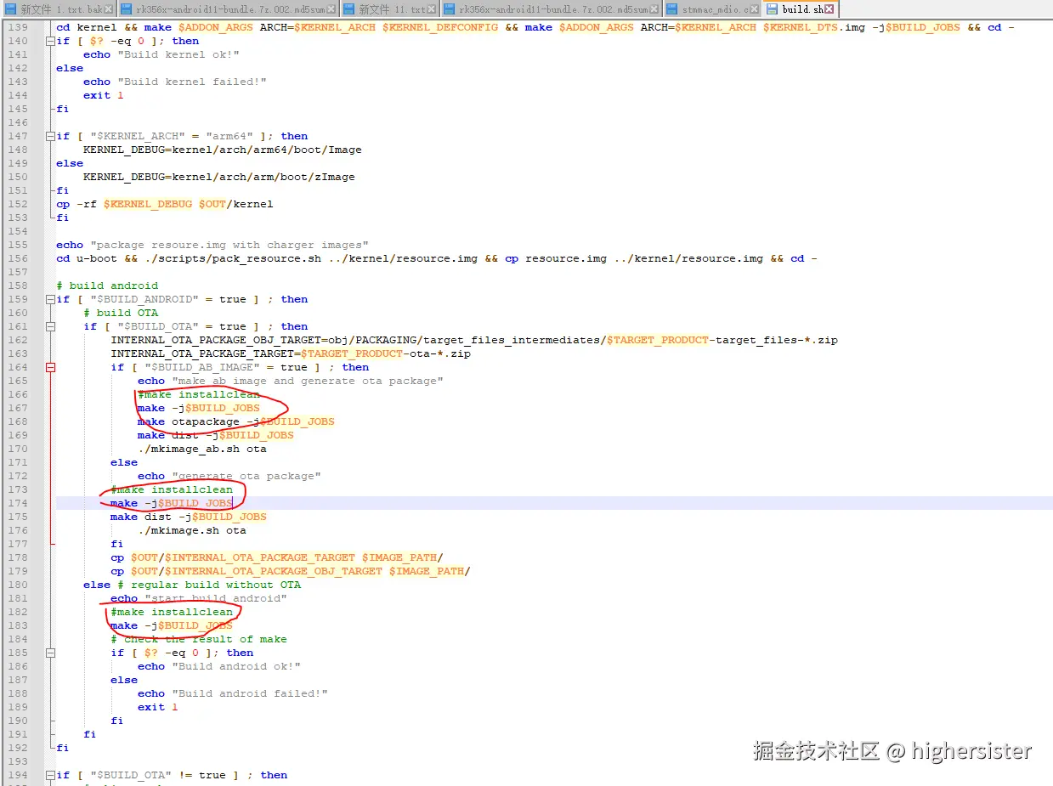Viewport: 1053px width, 786px height.
Task: Click line number 156 in the margin
Action: [x=18, y=258]
